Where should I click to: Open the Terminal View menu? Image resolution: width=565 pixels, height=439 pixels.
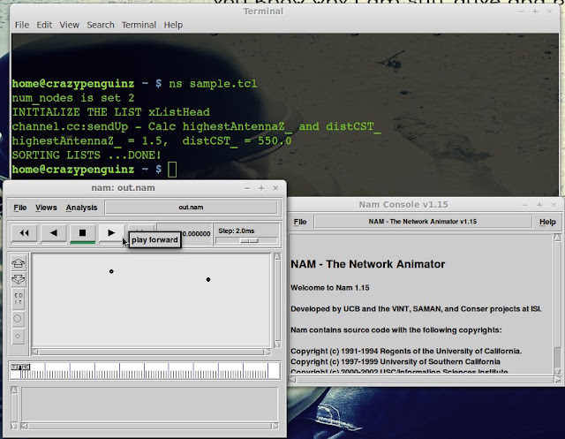[69, 25]
